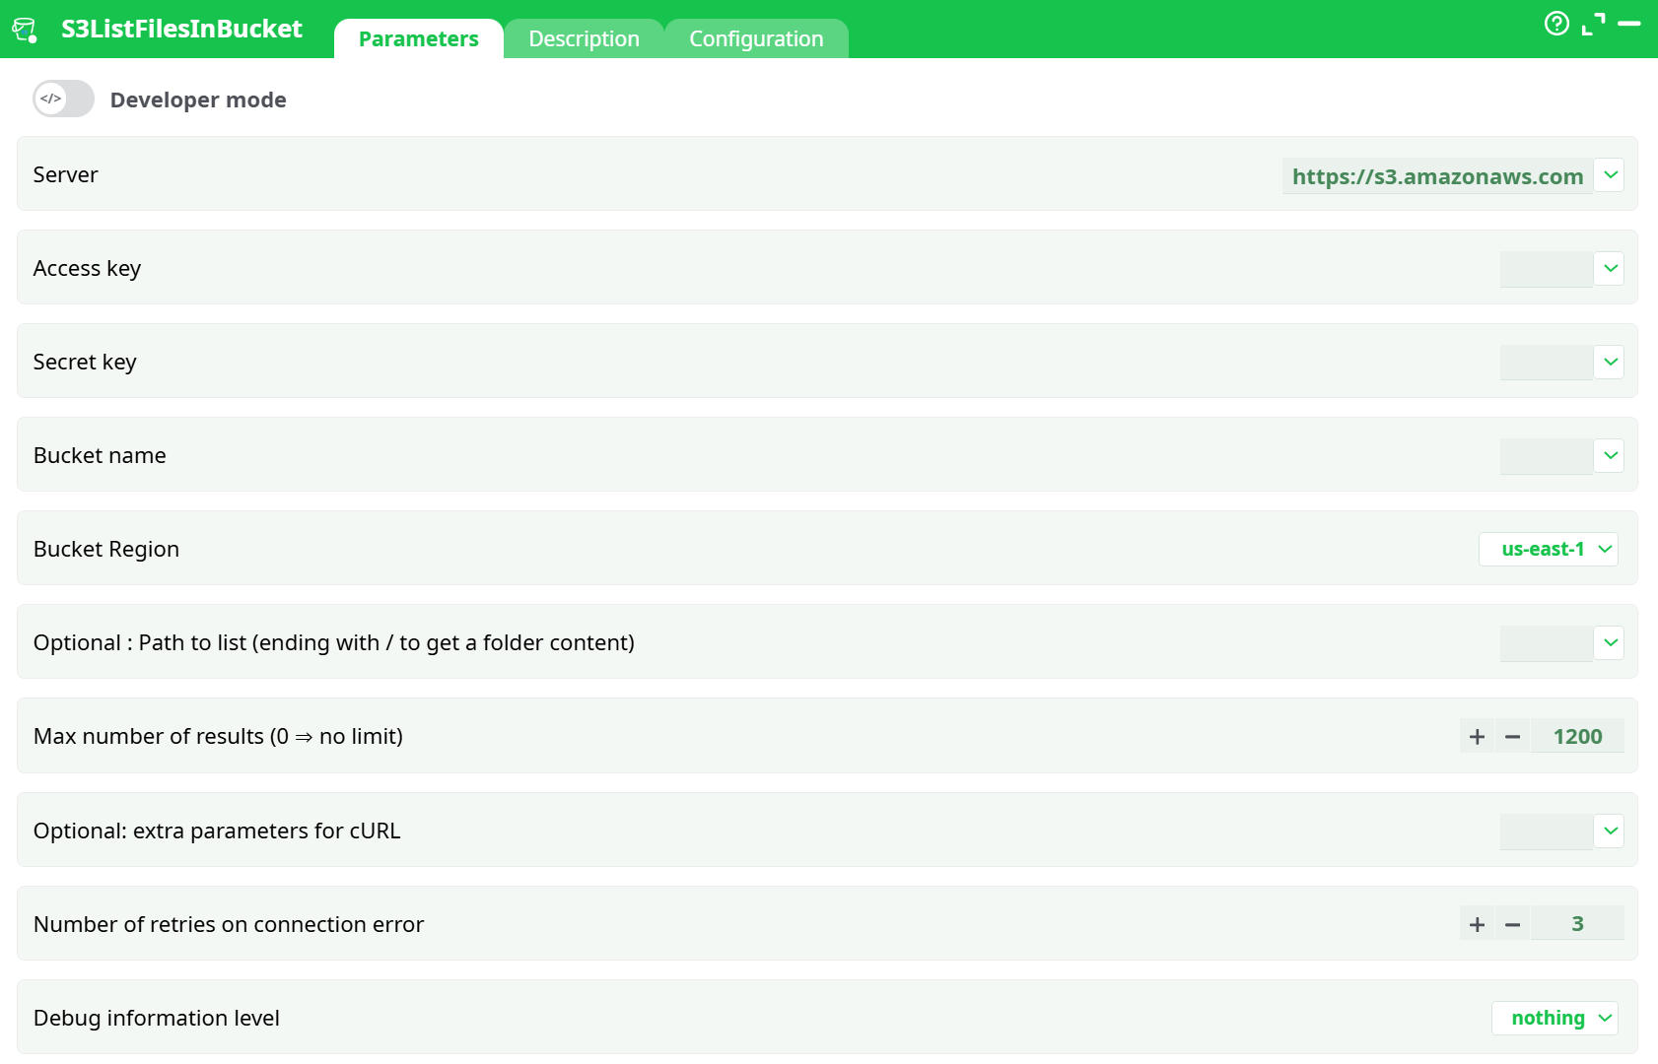
Task: Click the S3 bucket icon in the title bar
Action: (25, 29)
